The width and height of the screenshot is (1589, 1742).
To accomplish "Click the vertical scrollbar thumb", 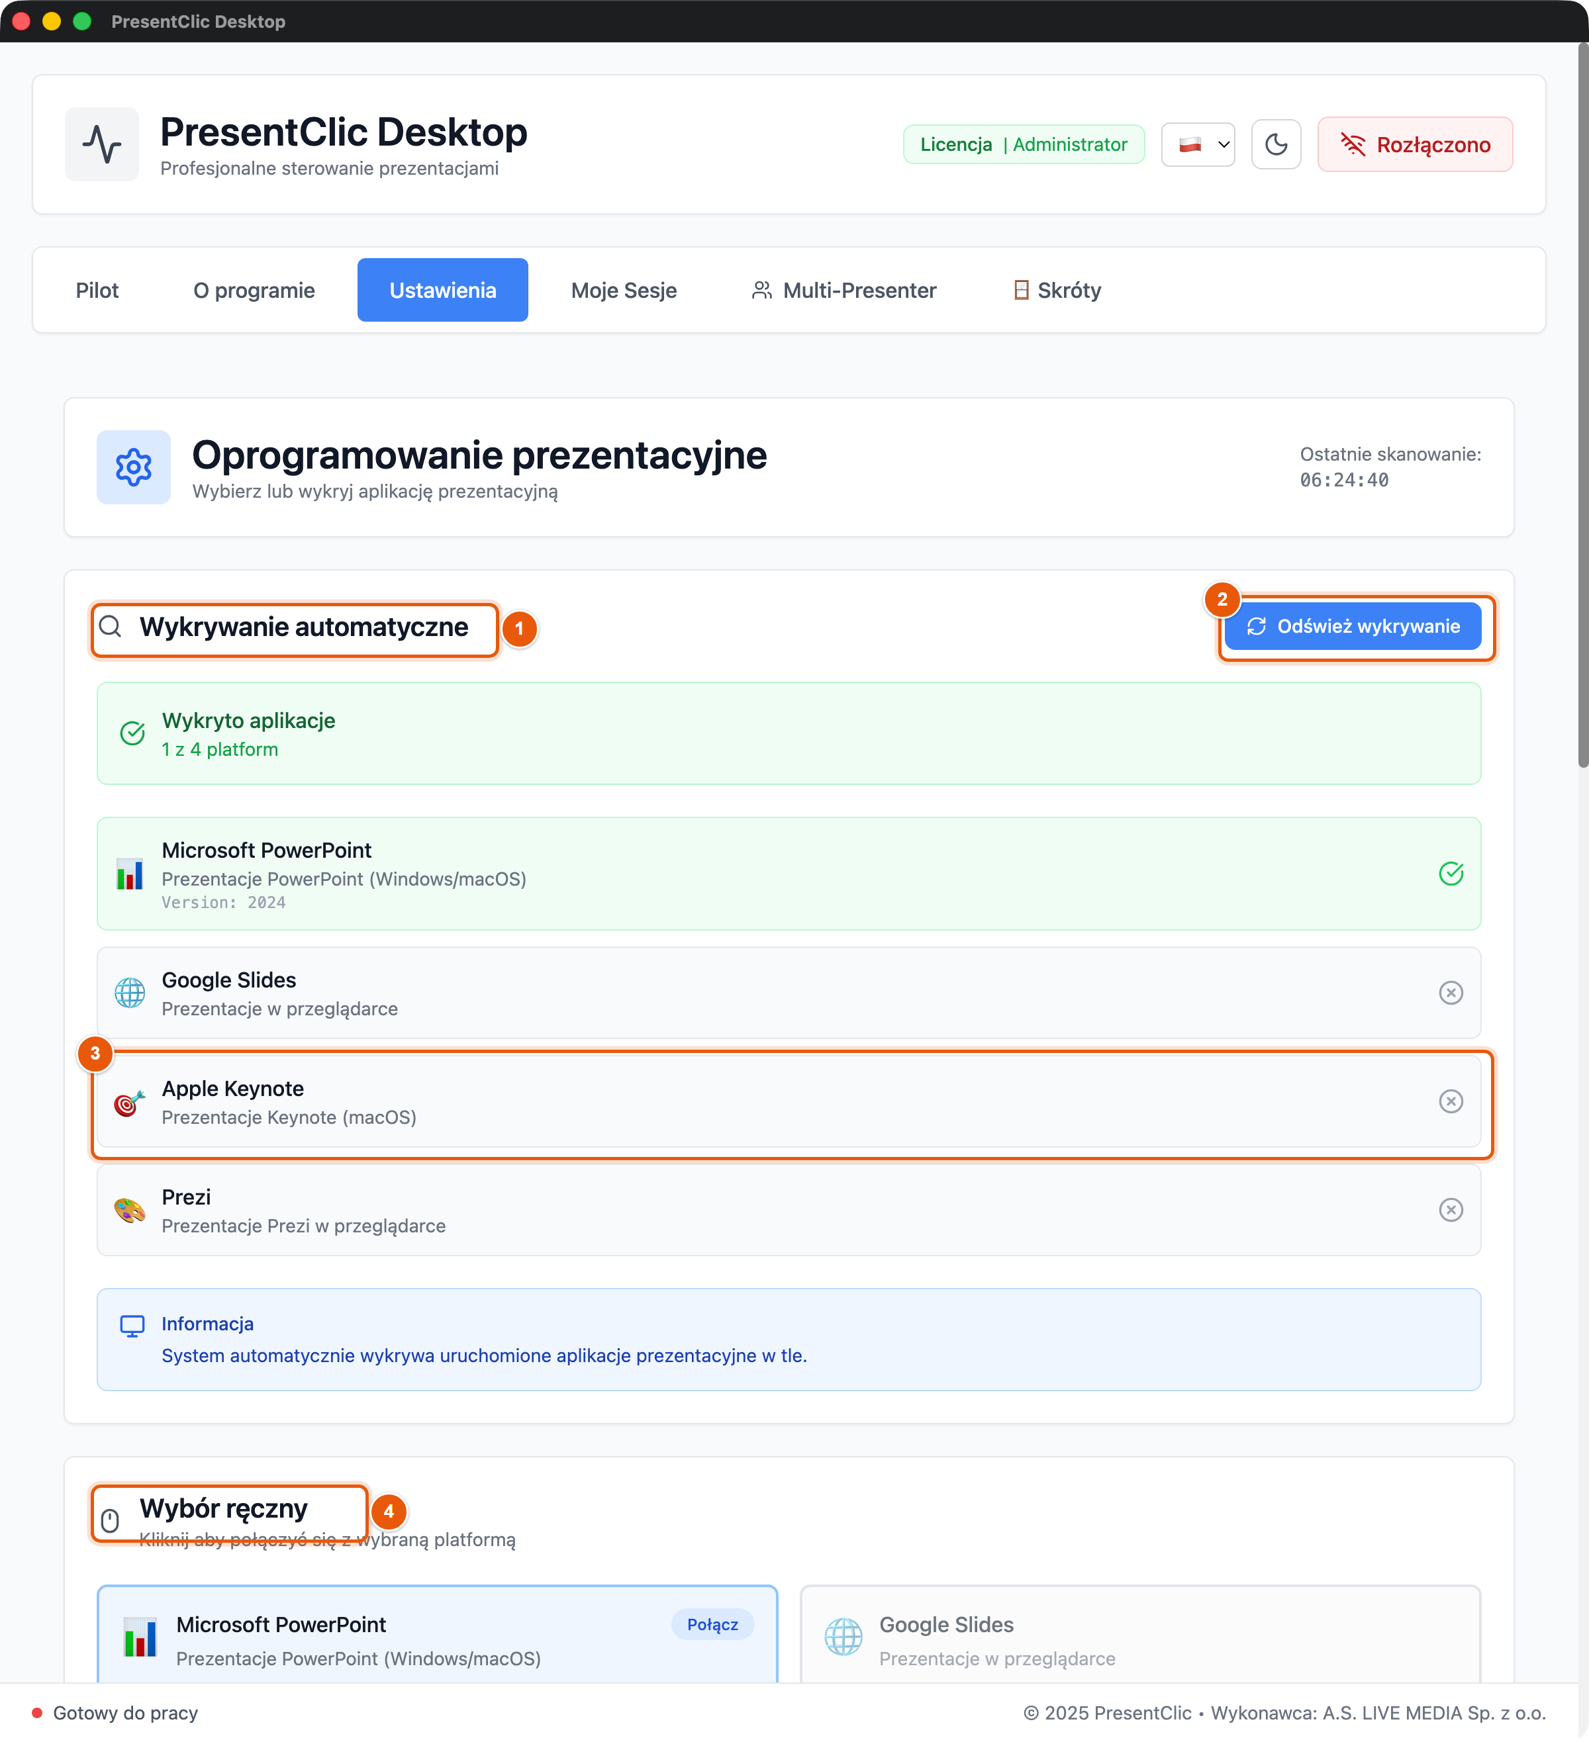I will pyautogui.click(x=1582, y=406).
